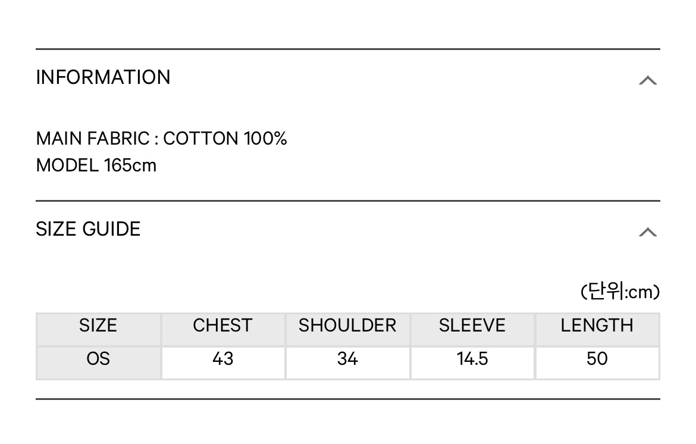Click the MODEL 165cm text line
Image resolution: width=696 pixels, height=444 pixels.
pos(96,165)
